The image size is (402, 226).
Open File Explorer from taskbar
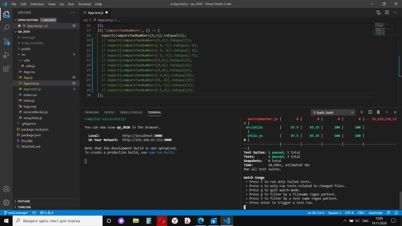(136, 221)
